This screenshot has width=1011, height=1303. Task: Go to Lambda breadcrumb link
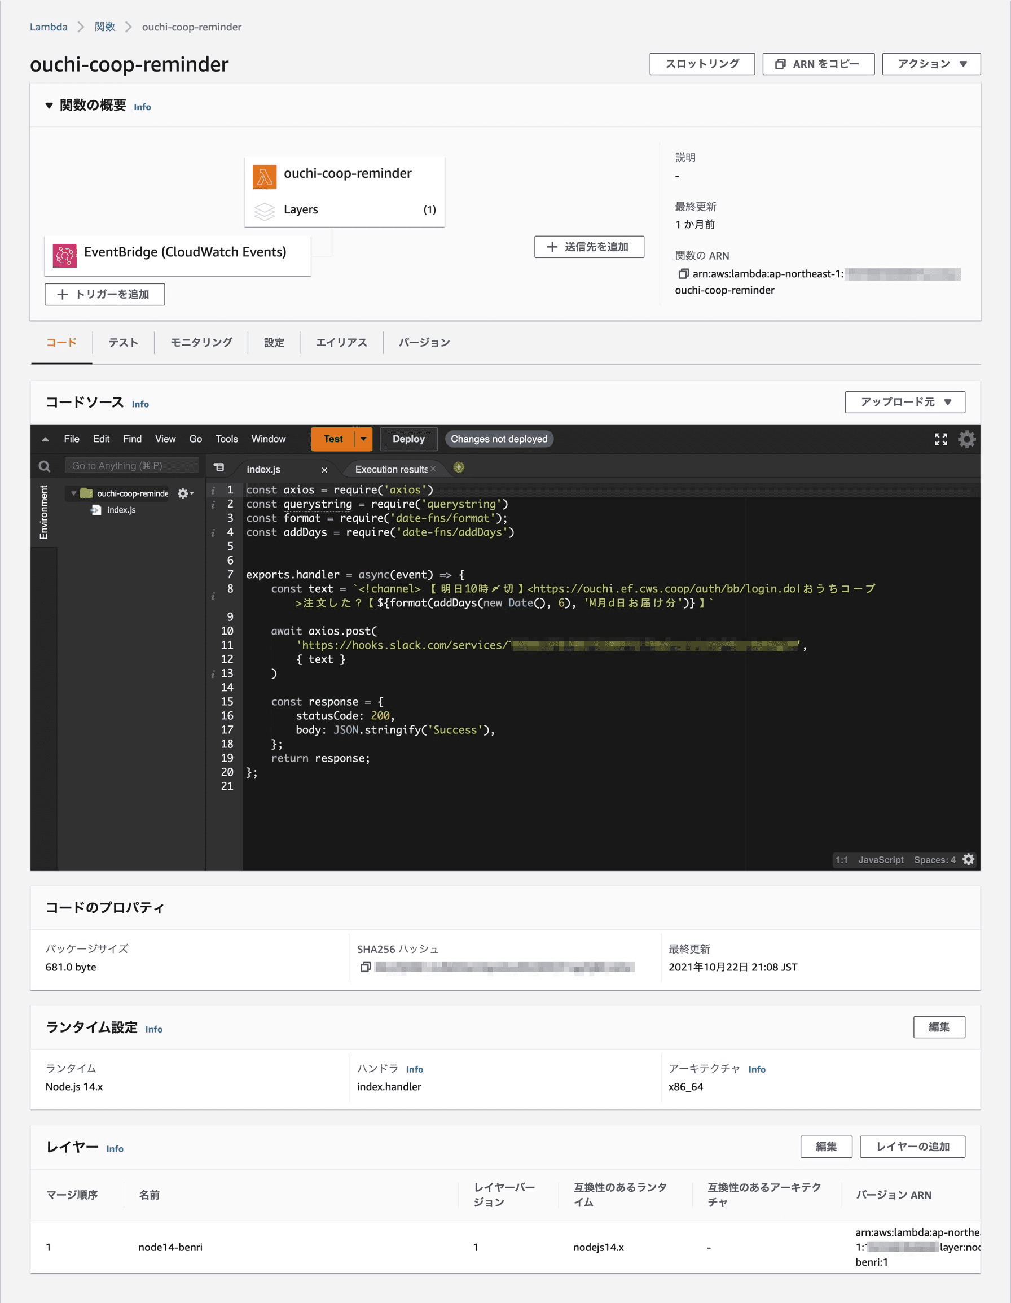point(49,27)
